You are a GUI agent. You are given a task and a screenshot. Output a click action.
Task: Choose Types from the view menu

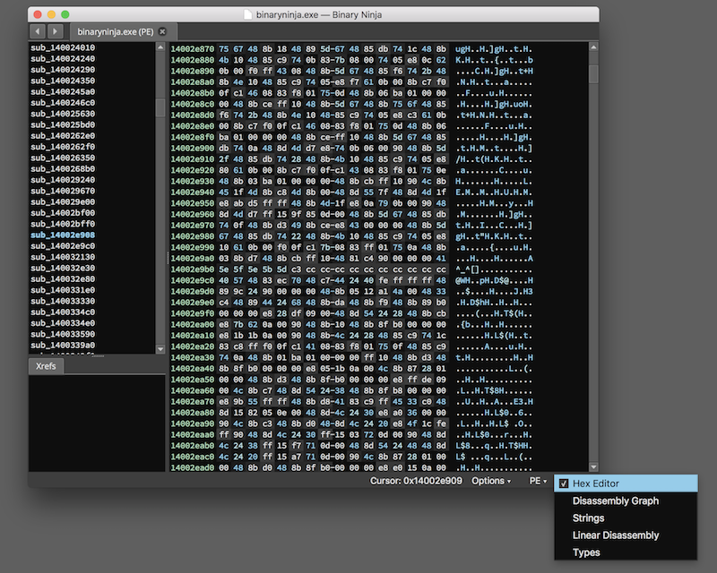(x=586, y=553)
